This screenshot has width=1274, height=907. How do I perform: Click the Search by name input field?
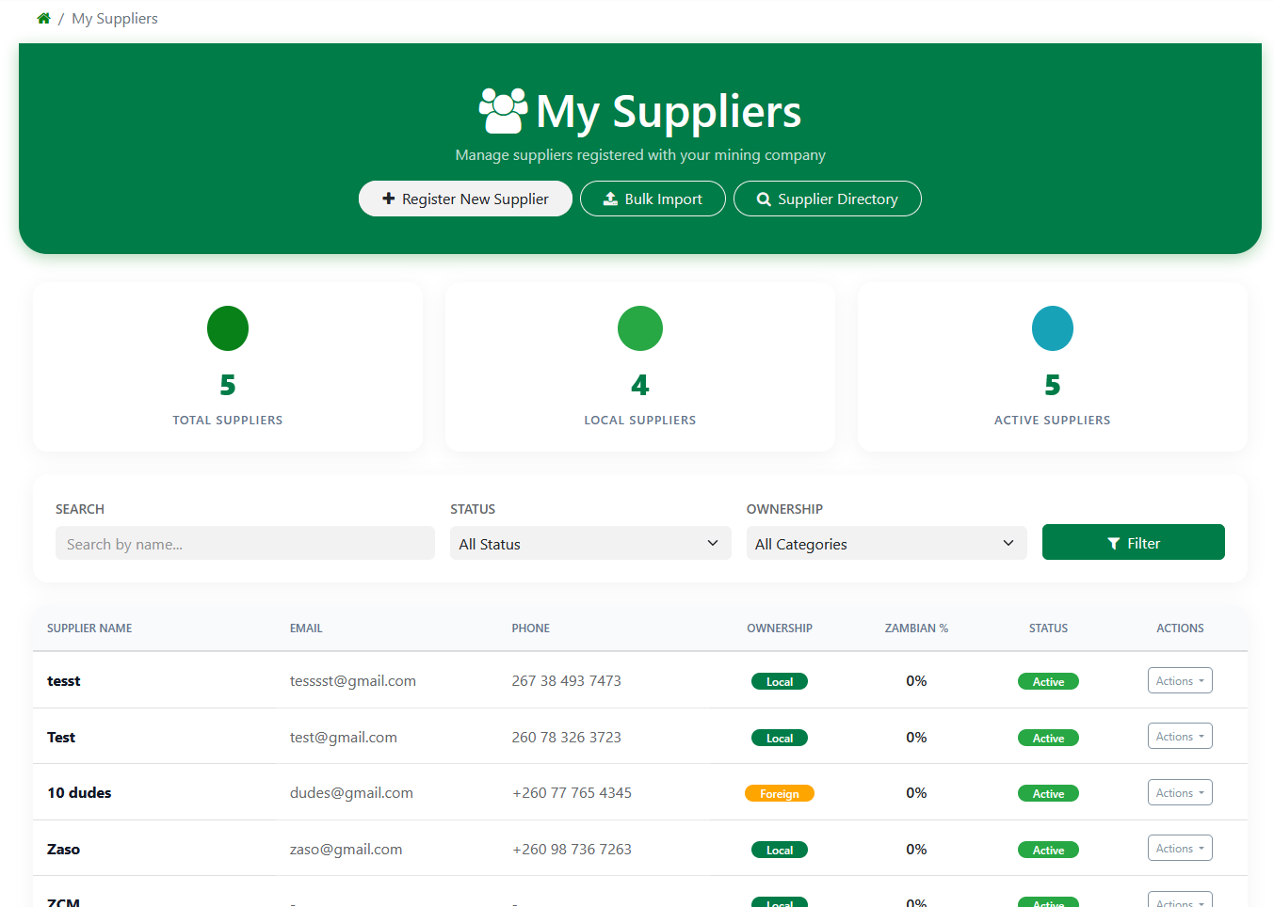click(x=245, y=543)
